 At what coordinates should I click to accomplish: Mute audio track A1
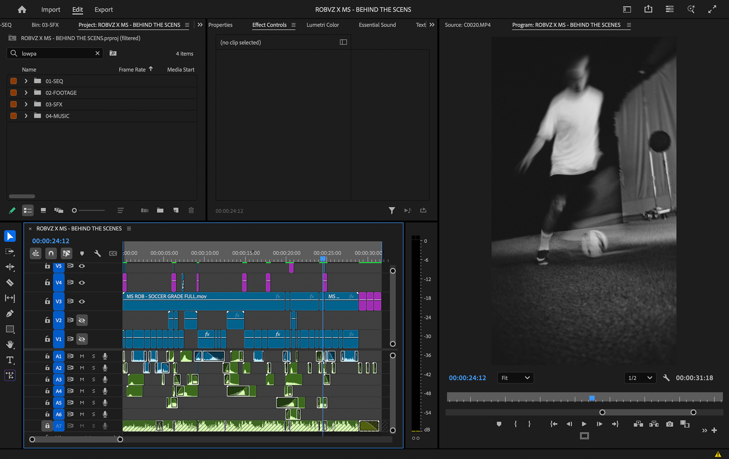click(x=82, y=356)
